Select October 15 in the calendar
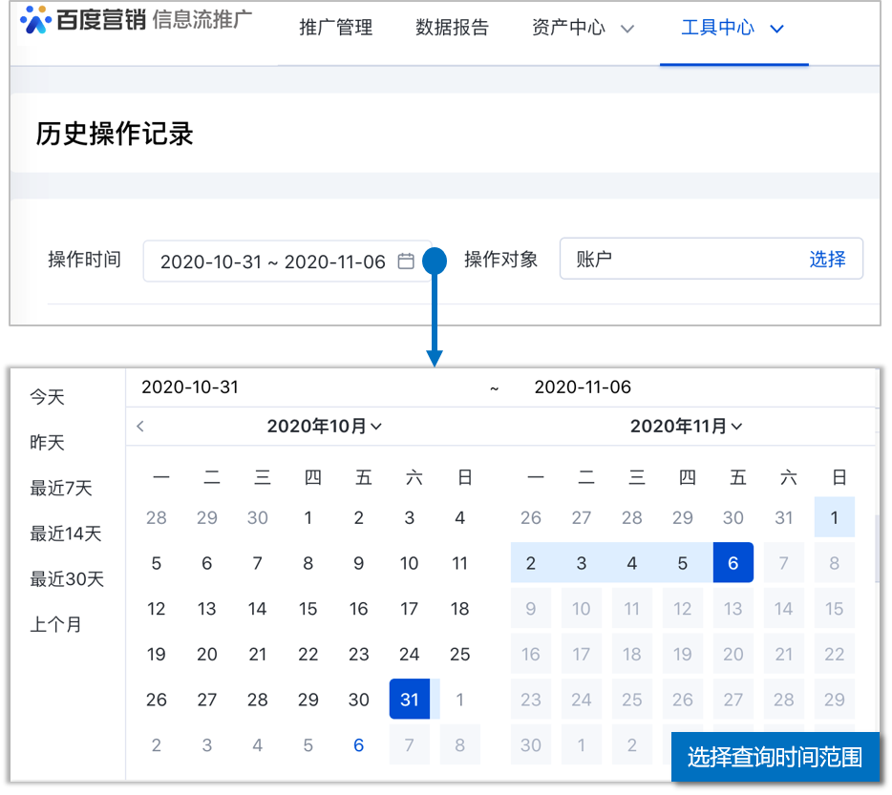 tap(308, 609)
